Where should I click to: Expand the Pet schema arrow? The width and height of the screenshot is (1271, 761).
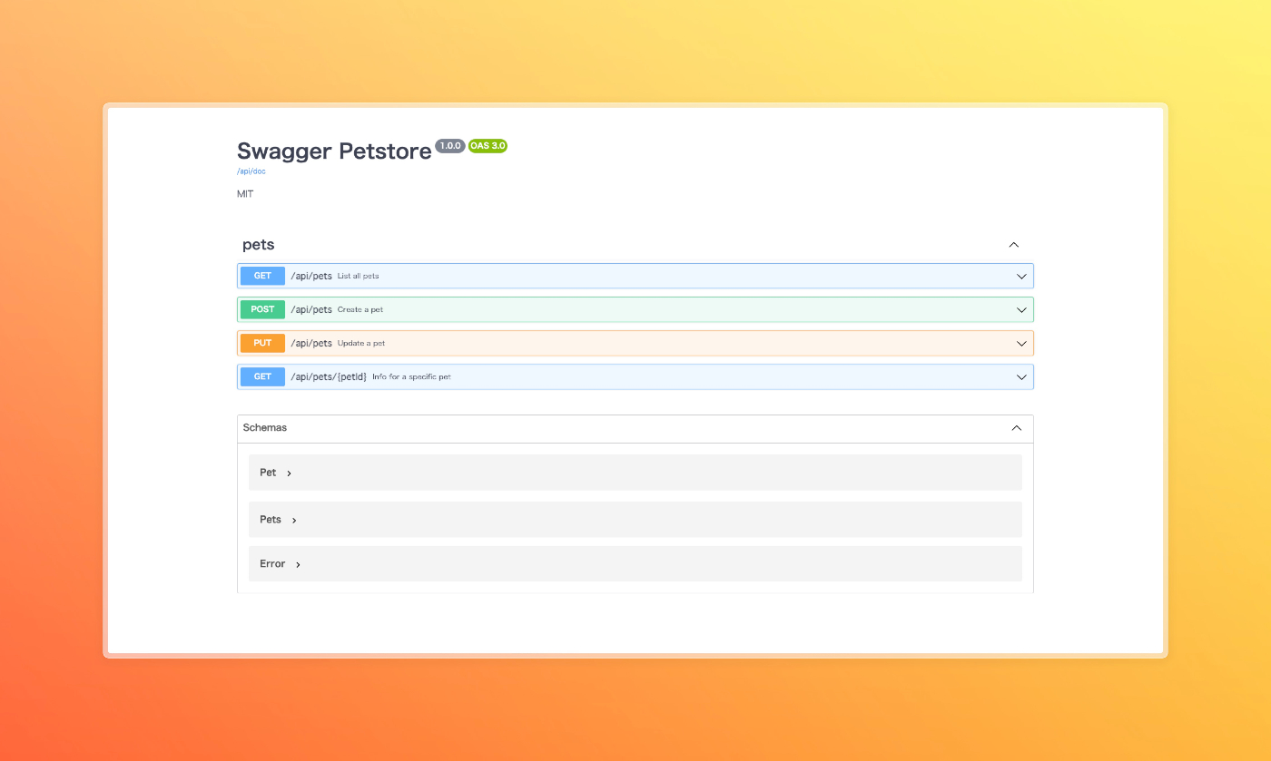(289, 473)
